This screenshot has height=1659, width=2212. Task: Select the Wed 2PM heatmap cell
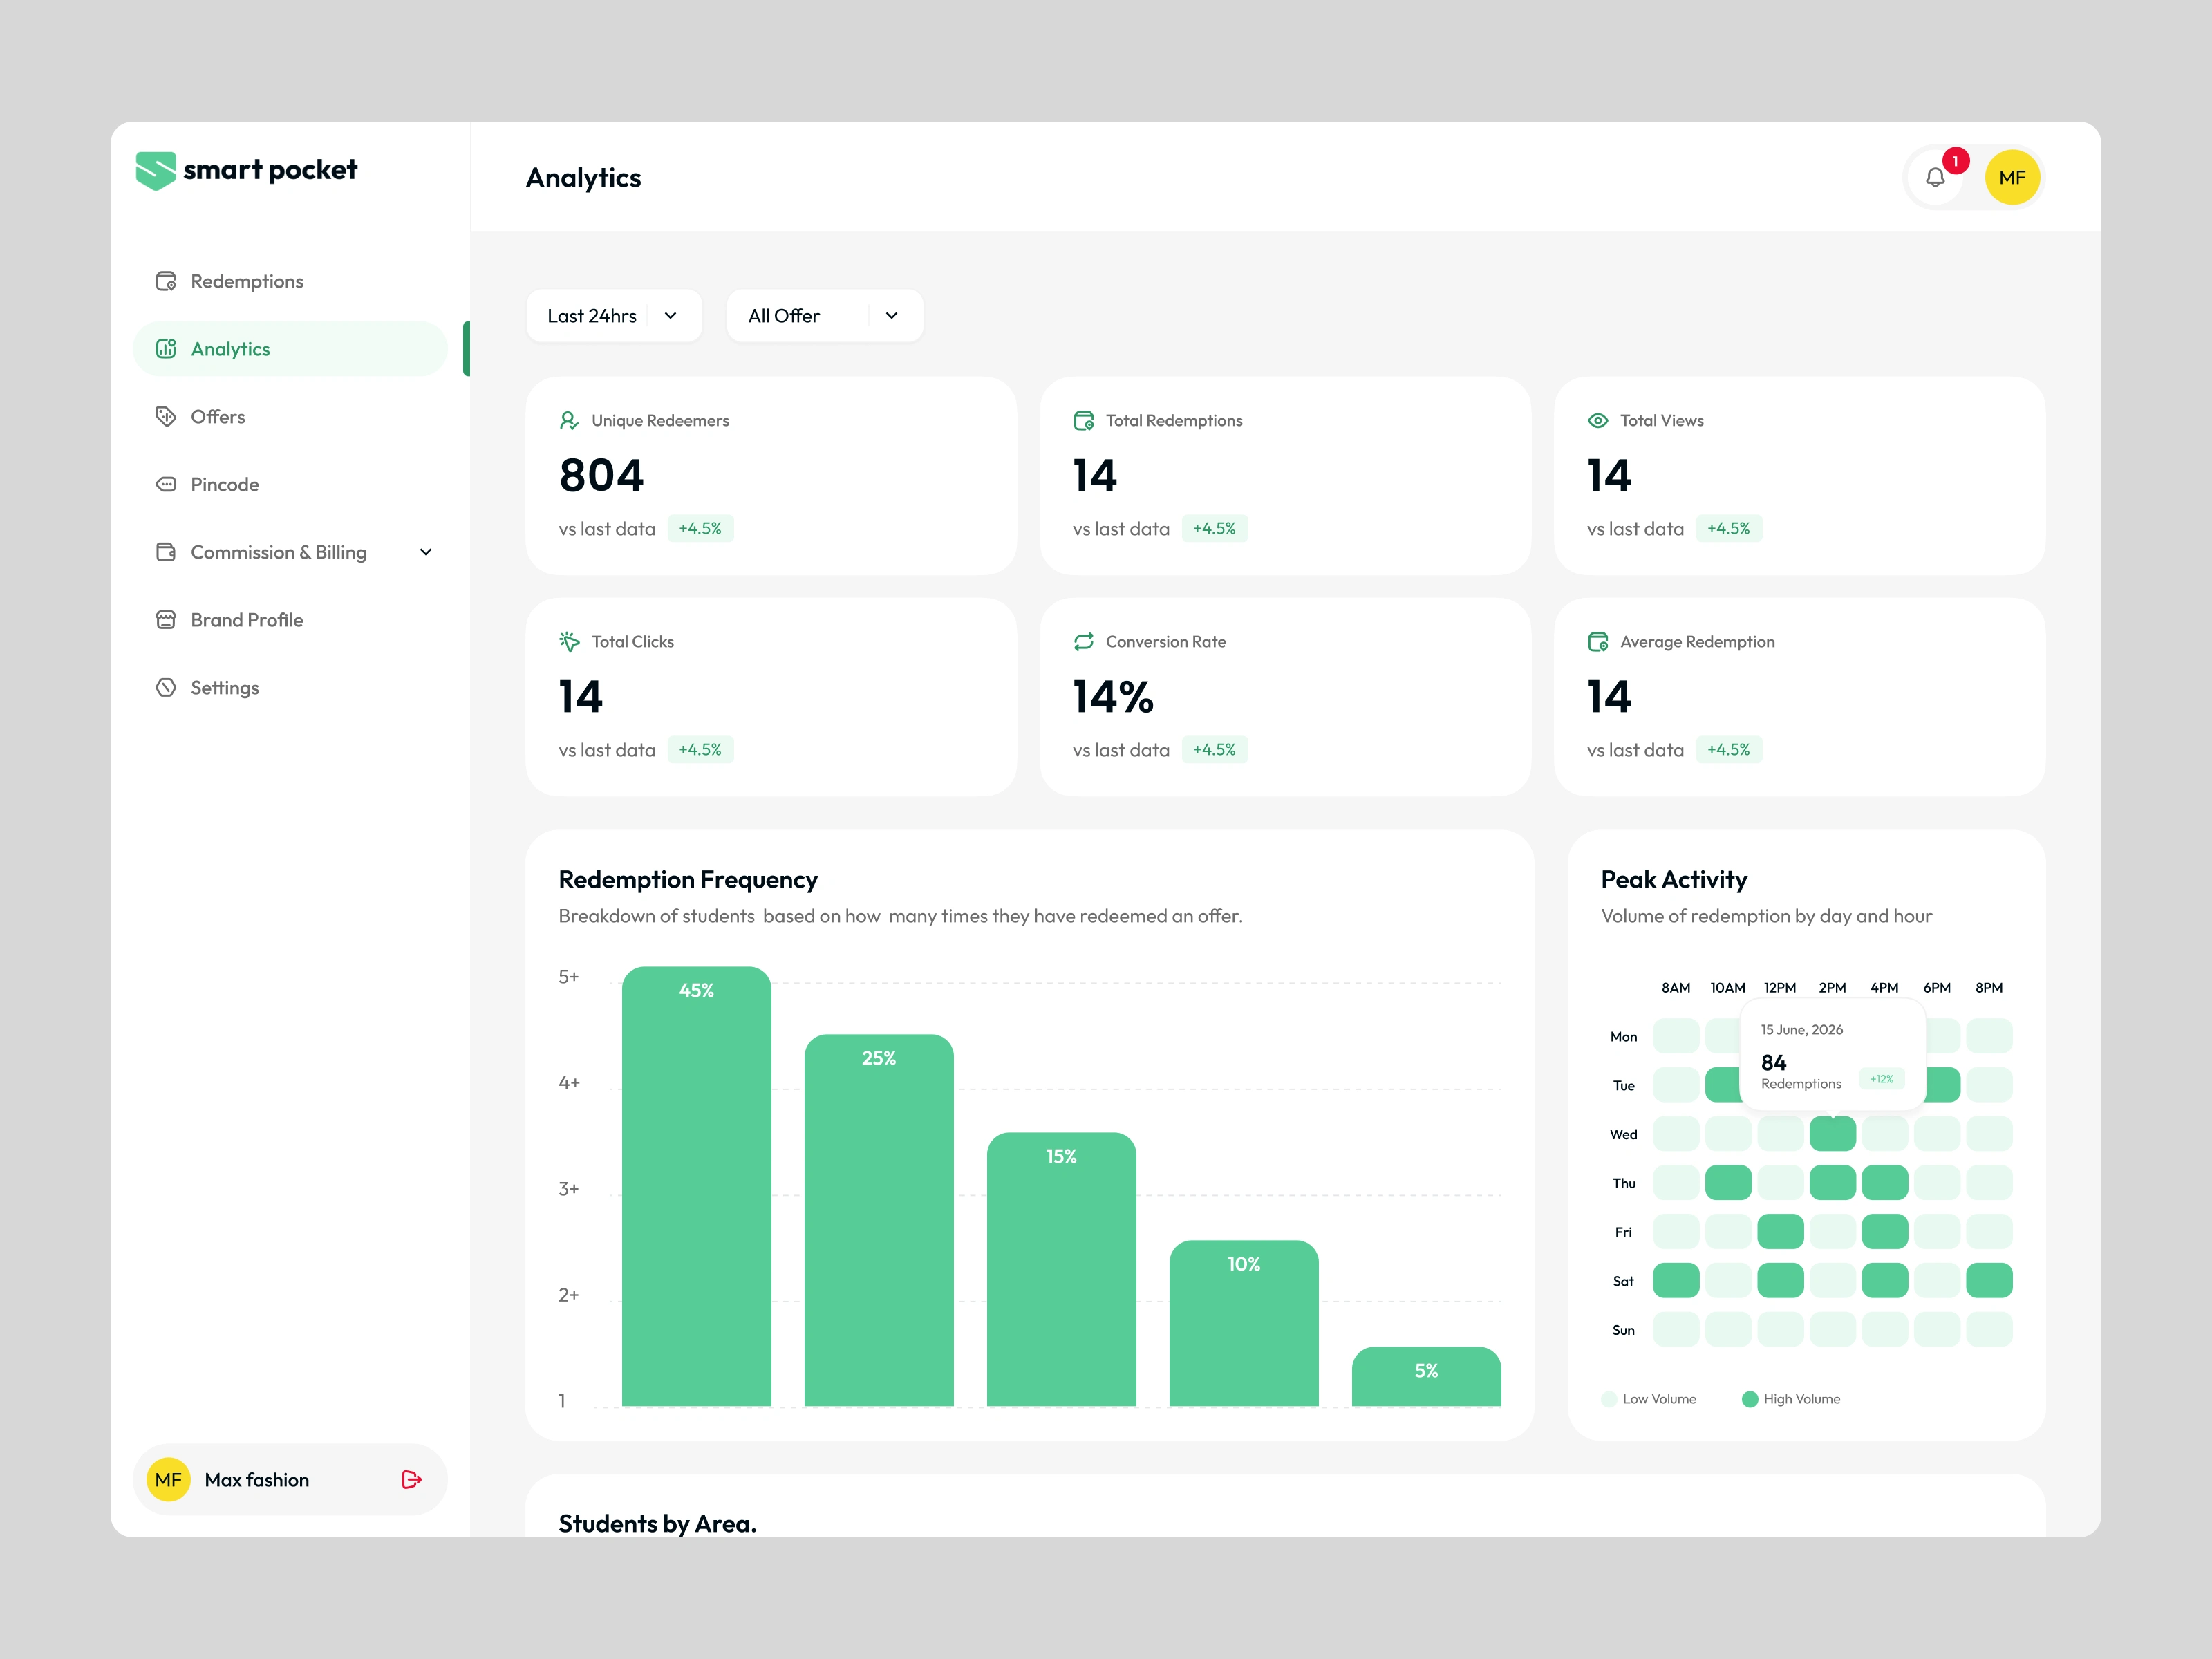(x=1832, y=1133)
